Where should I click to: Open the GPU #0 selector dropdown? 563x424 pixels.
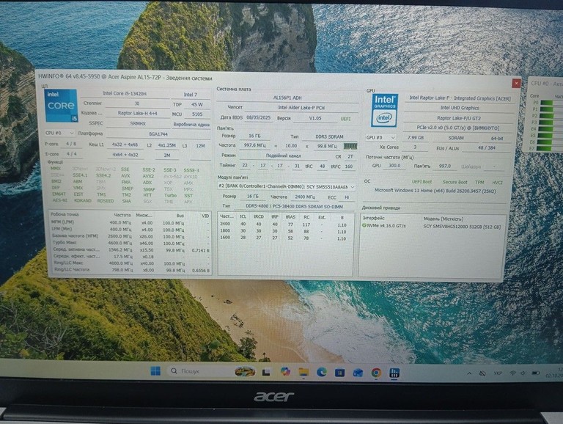coord(381,138)
